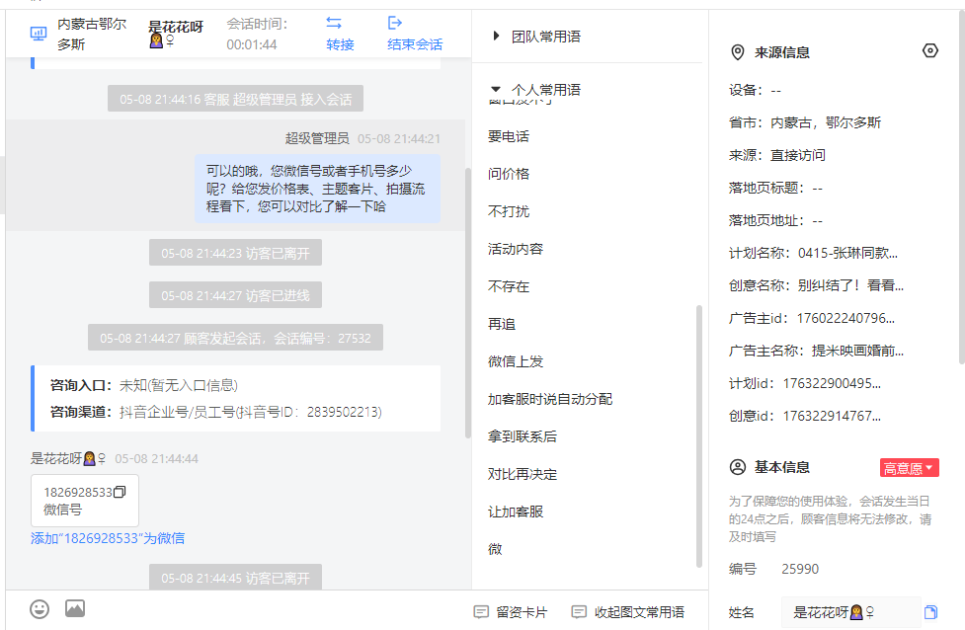
Task: Click the 咨询渠道 抖音企业号 line
Action: 216,412
